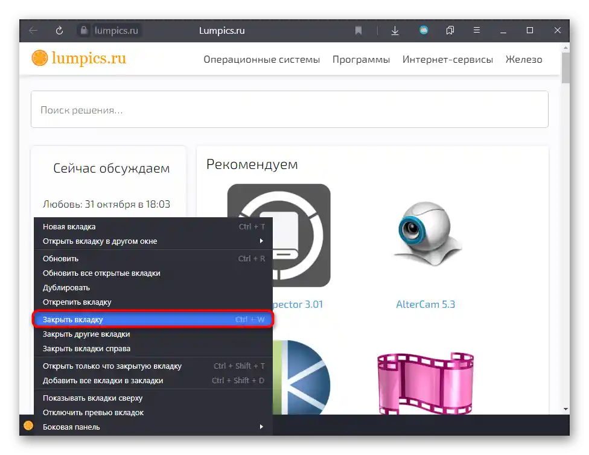Close the browser window
589x455 pixels.
558,30
